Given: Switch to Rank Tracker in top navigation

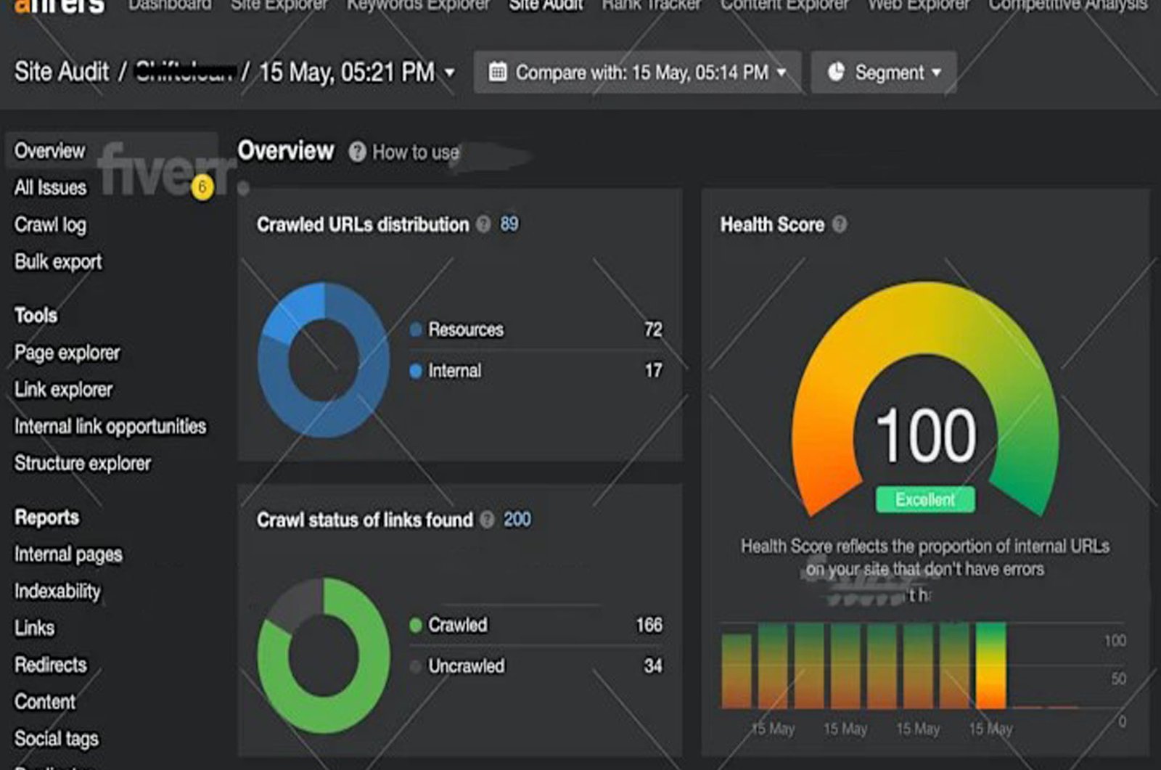Looking at the screenshot, I should pos(651,6).
